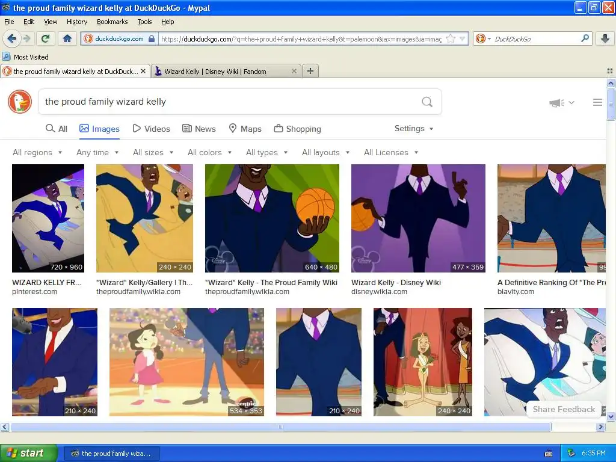616x462 pixels.
Task: Open the File menu
Action: point(9,22)
